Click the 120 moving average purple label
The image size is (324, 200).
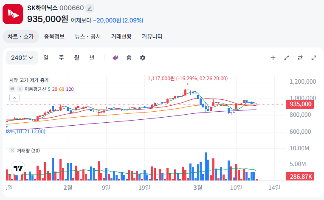[70, 89]
